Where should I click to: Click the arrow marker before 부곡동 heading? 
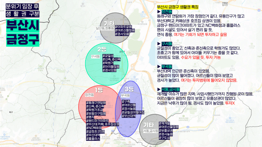(x=159, y=67)
